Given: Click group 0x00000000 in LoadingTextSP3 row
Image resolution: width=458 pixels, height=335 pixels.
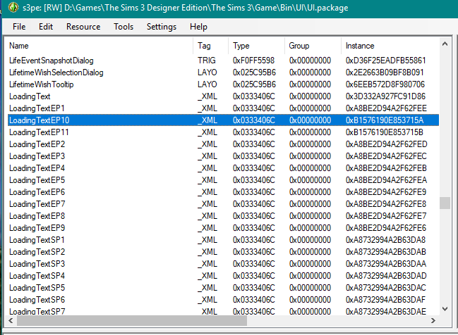Looking at the screenshot, I should (x=311, y=264).
